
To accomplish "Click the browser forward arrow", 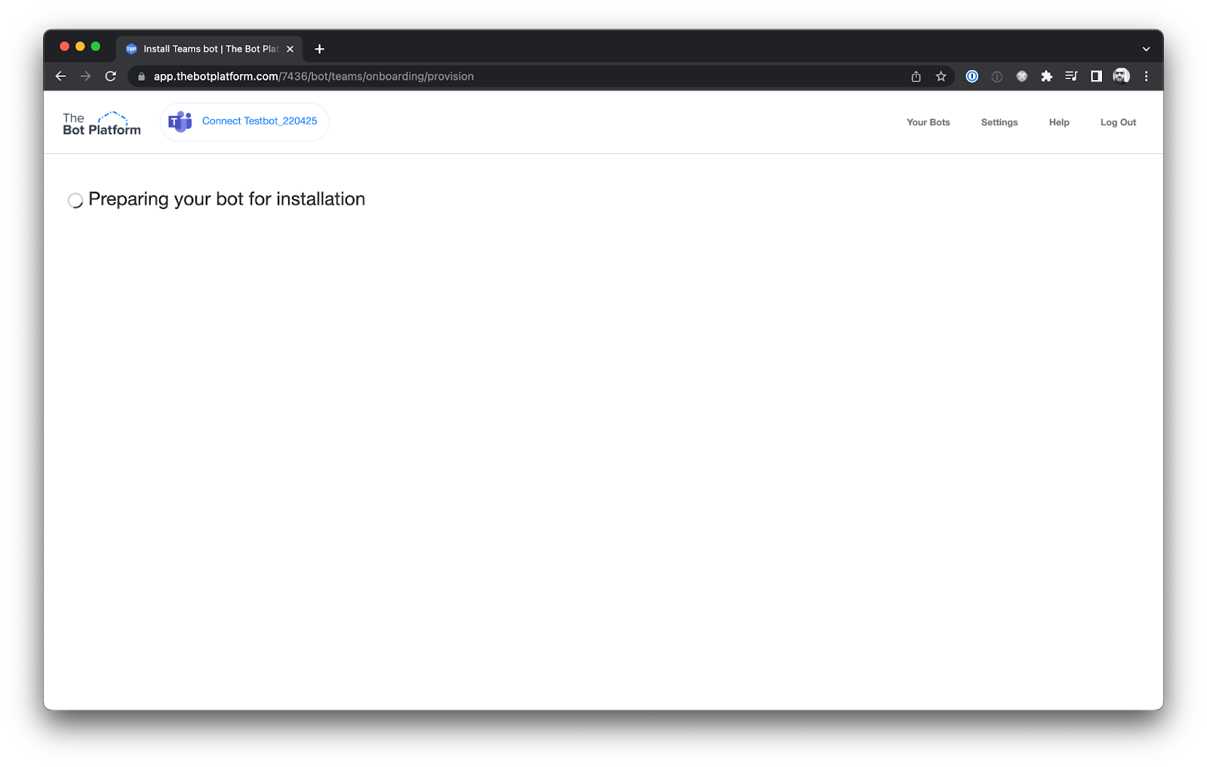I will (x=85, y=76).
